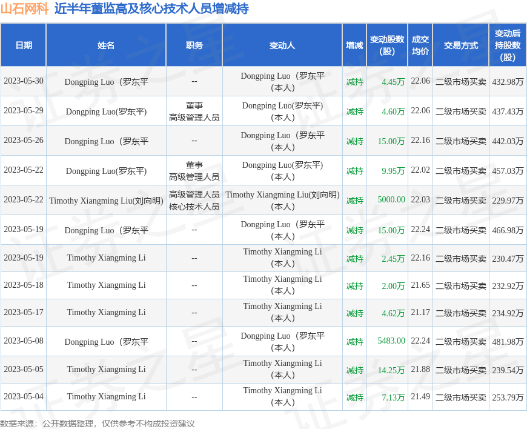Click date cell 2023-05-08

pos(24,341)
